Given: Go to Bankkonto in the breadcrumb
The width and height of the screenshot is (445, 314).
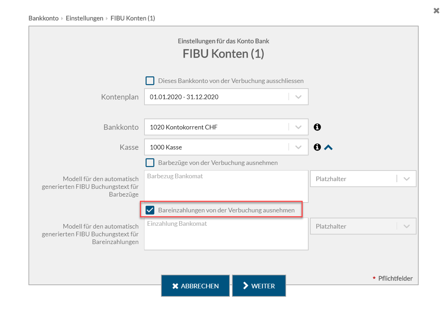Looking at the screenshot, I should [44, 18].
